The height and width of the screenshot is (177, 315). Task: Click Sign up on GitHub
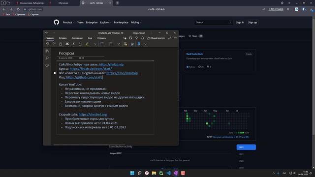(x=252, y=23)
